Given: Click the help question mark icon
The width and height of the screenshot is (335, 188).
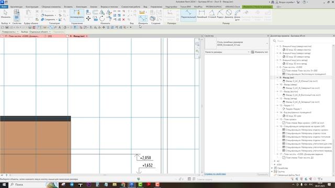Looking at the screenshot, I should [304, 2].
